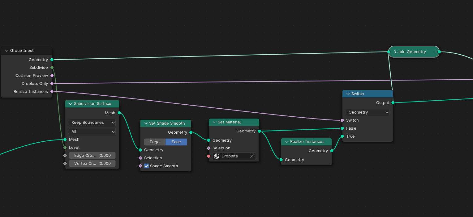
Task: Collapse the Subdivision Surface node
Action: tap(70, 104)
